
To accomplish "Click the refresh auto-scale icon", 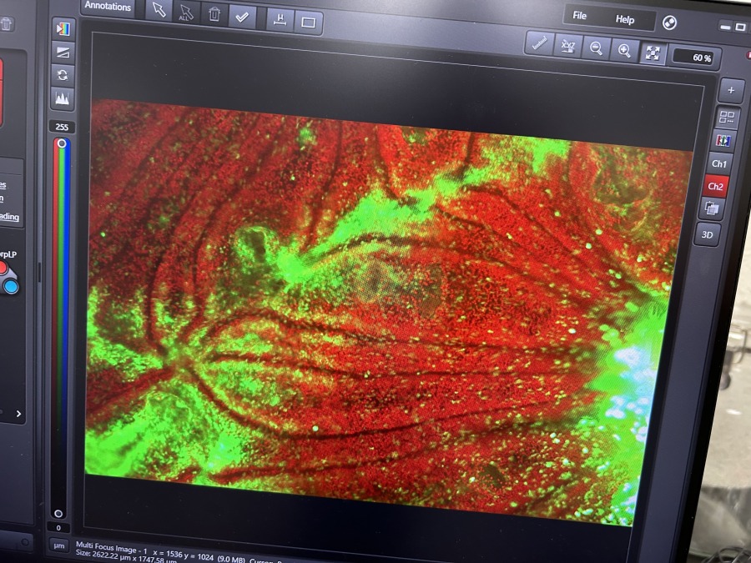I will [63, 75].
